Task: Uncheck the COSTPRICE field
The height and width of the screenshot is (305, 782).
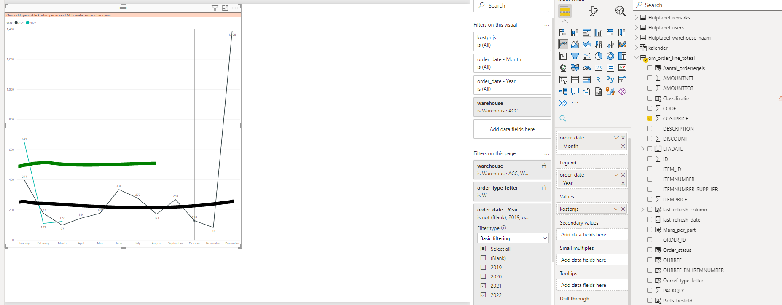Action: tap(650, 118)
